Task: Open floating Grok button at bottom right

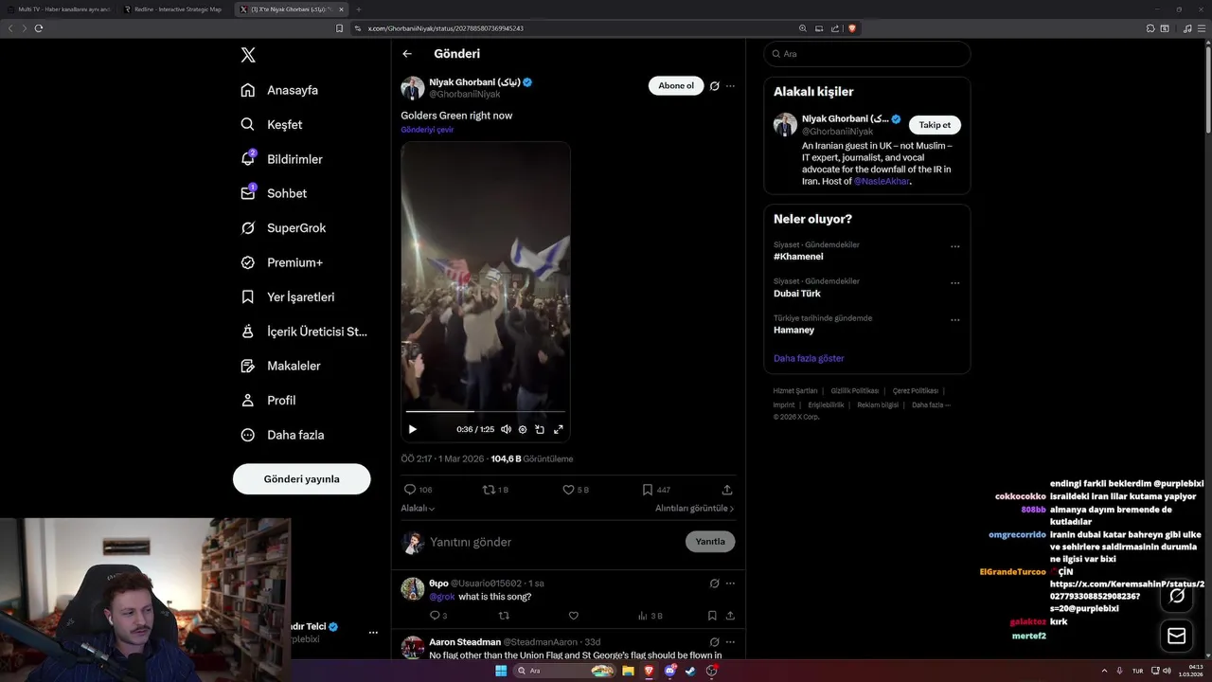Action: click(1177, 596)
